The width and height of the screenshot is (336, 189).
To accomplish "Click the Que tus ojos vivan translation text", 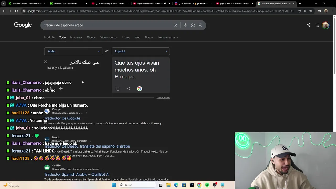I will pyautogui.click(x=137, y=70).
